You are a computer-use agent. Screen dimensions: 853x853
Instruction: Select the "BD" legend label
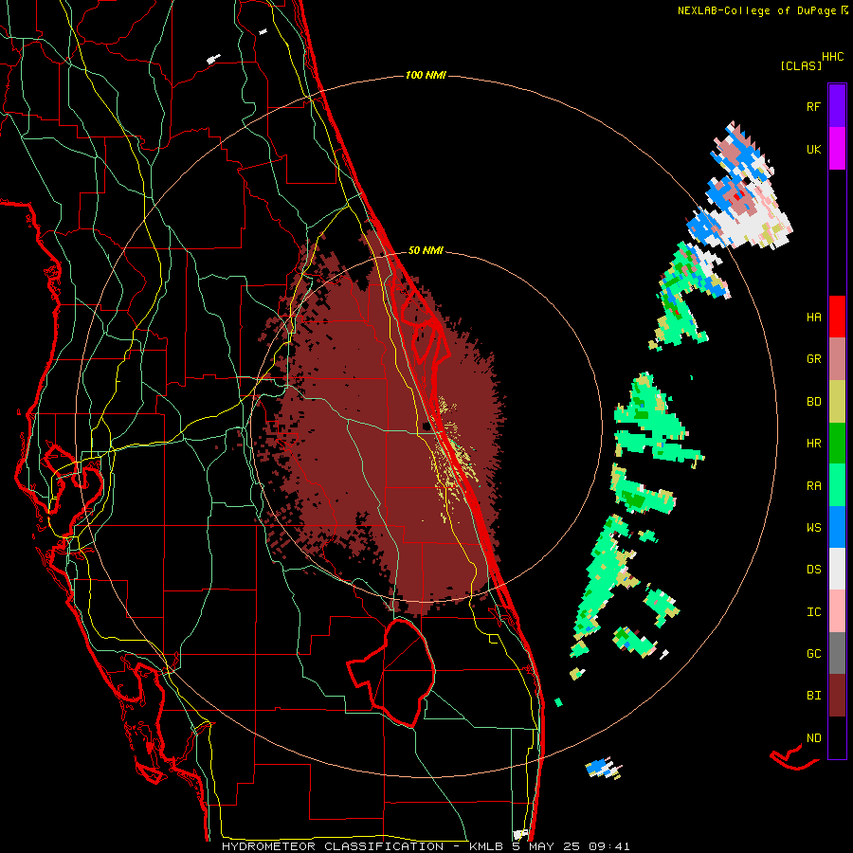[x=813, y=402]
